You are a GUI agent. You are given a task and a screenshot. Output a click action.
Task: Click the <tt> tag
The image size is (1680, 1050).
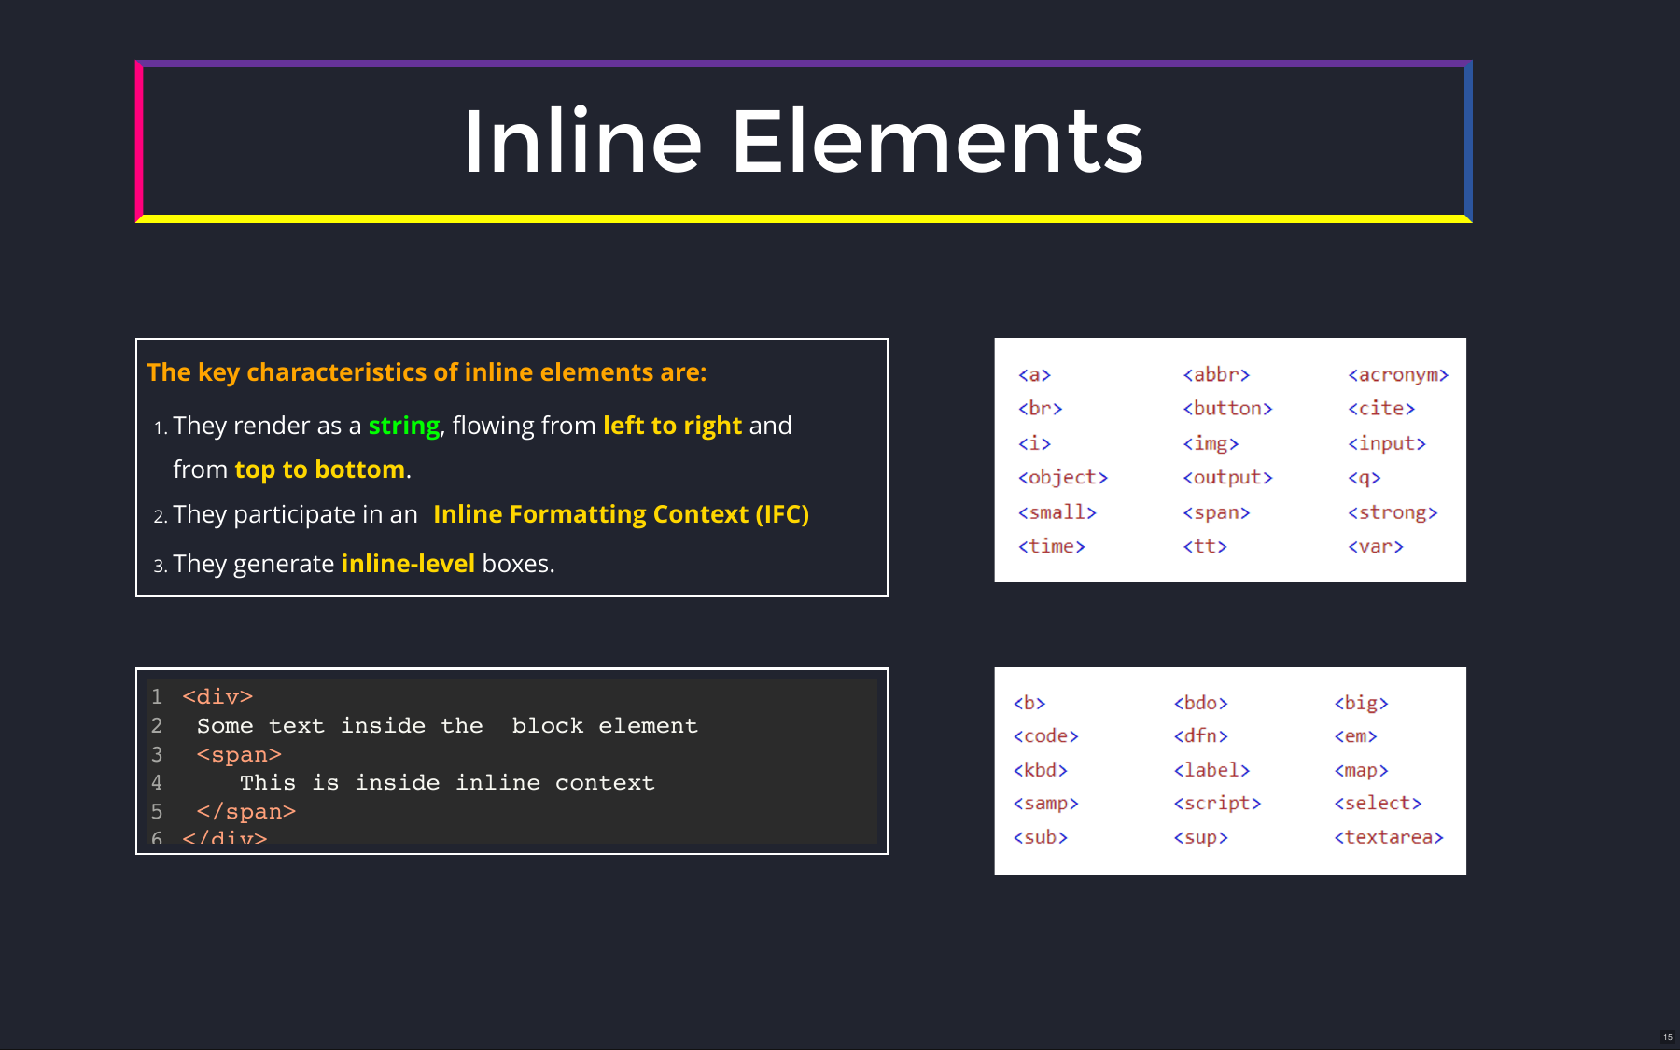click(1205, 546)
